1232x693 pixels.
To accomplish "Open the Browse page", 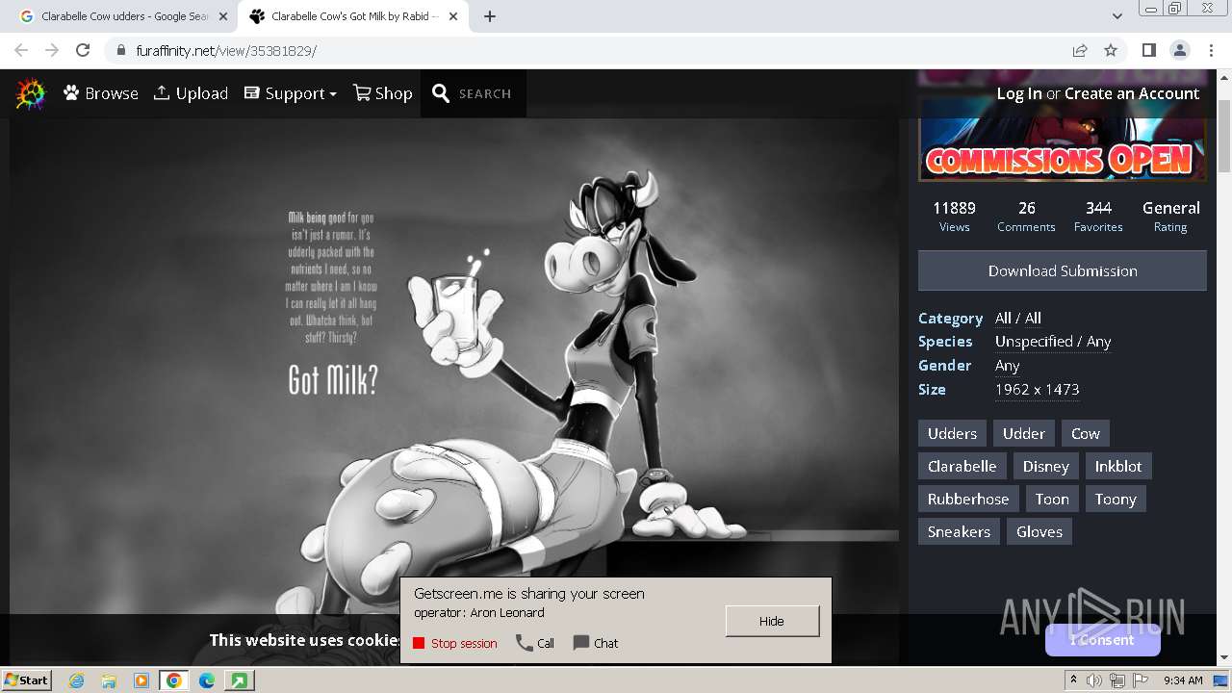I will [101, 93].
